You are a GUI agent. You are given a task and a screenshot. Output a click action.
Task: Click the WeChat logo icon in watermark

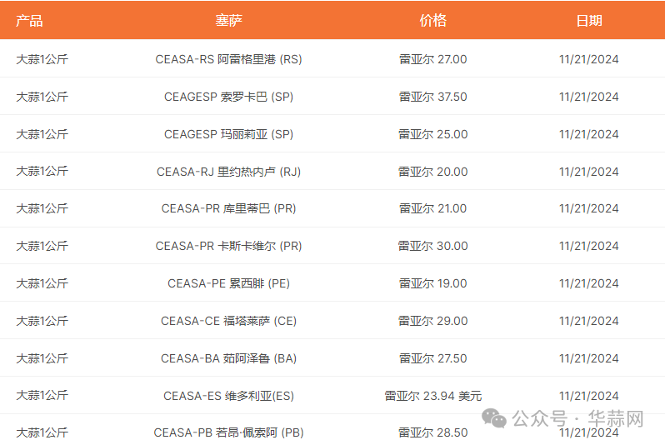[494, 418]
